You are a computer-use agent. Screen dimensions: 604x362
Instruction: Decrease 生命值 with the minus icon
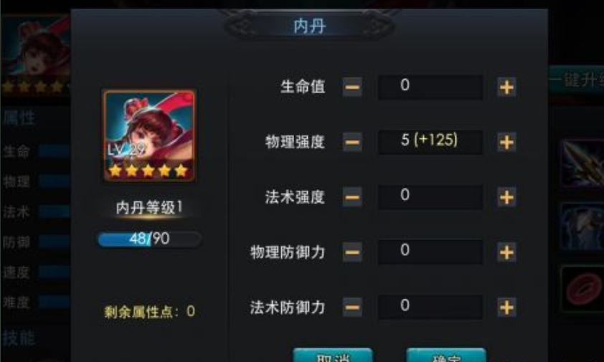tap(352, 87)
